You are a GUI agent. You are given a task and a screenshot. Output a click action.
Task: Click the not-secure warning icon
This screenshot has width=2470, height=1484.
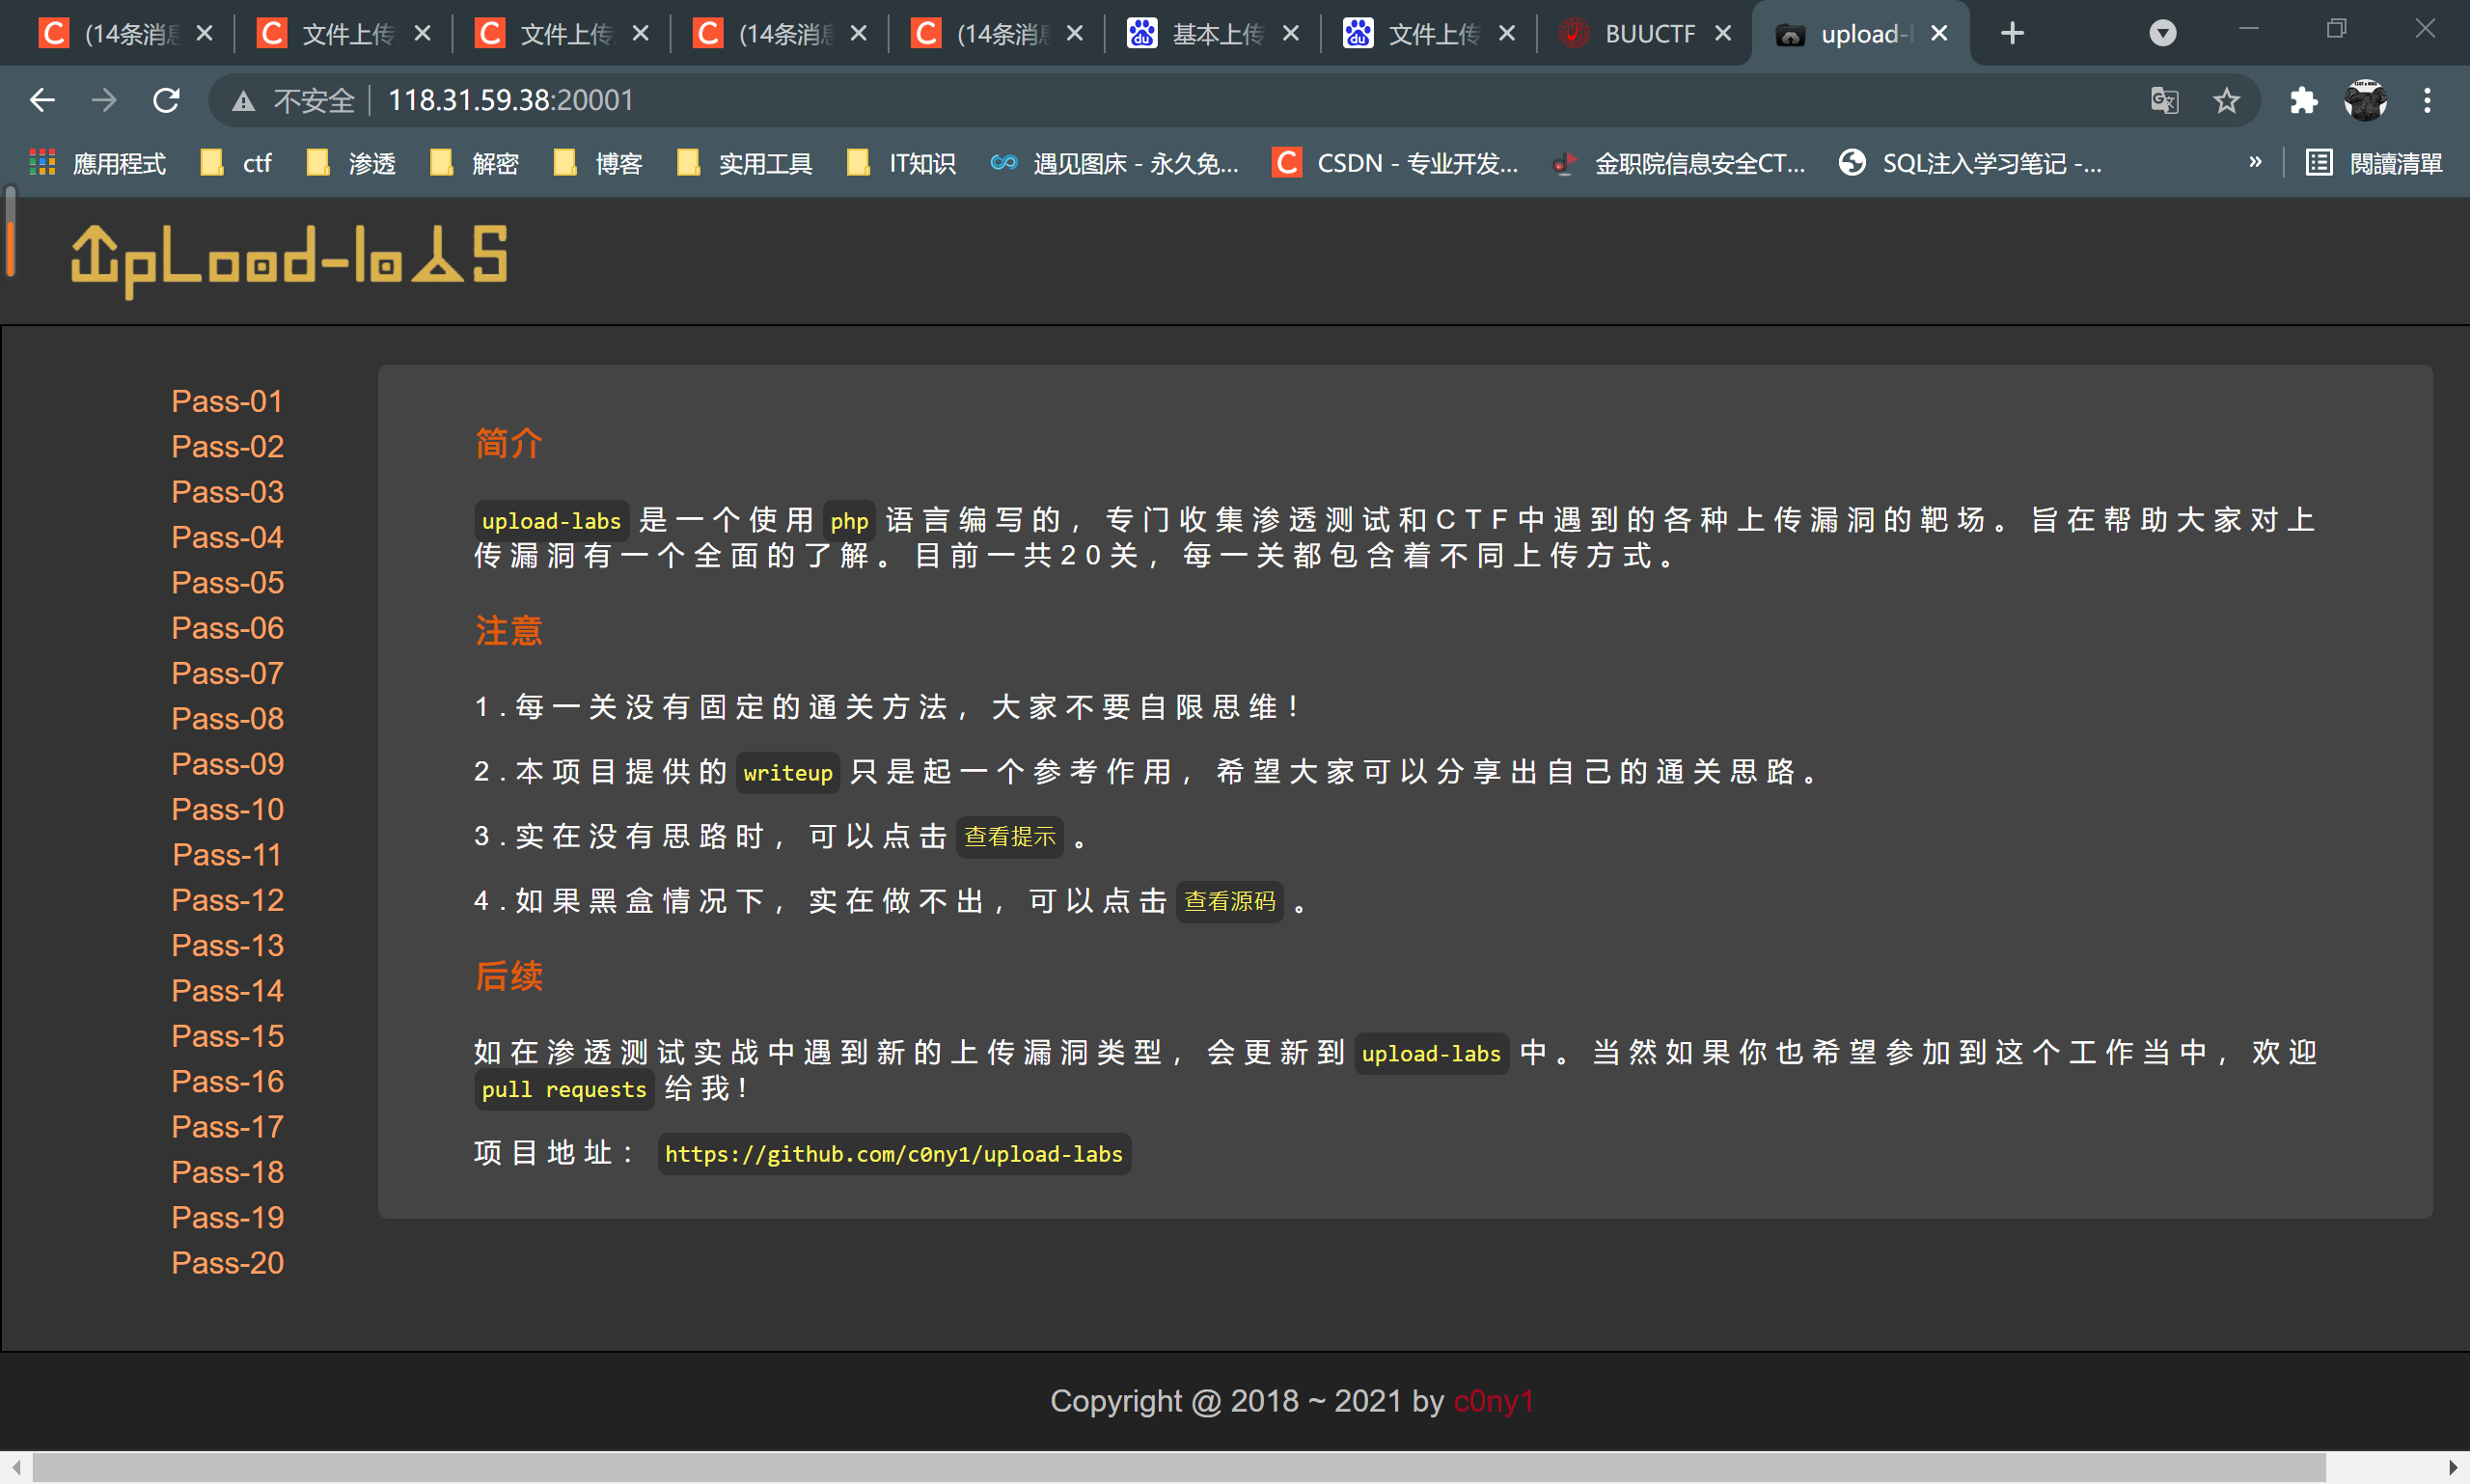coord(243,101)
